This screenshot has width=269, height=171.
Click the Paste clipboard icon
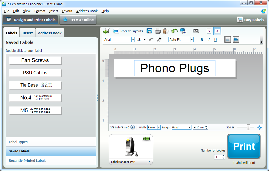click(x=166, y=31)
